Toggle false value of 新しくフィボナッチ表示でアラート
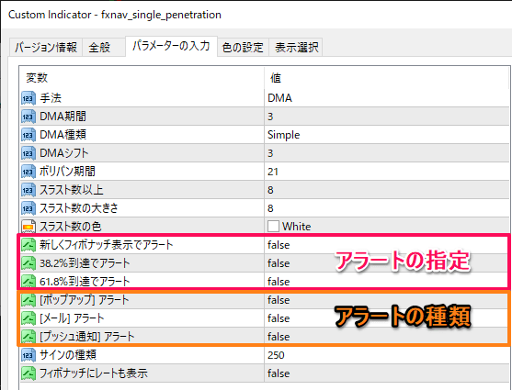512x390 pixels. 387,245
